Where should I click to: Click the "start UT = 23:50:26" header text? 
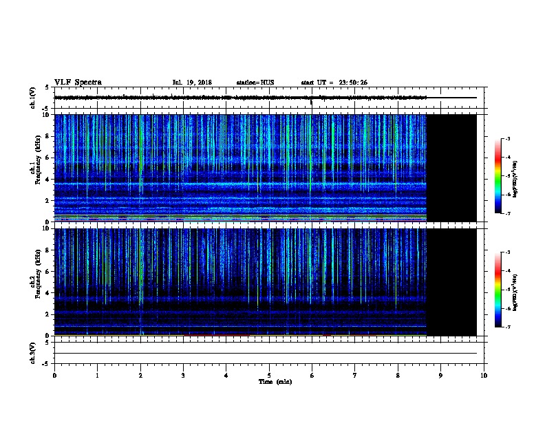[x=334, y=83]
